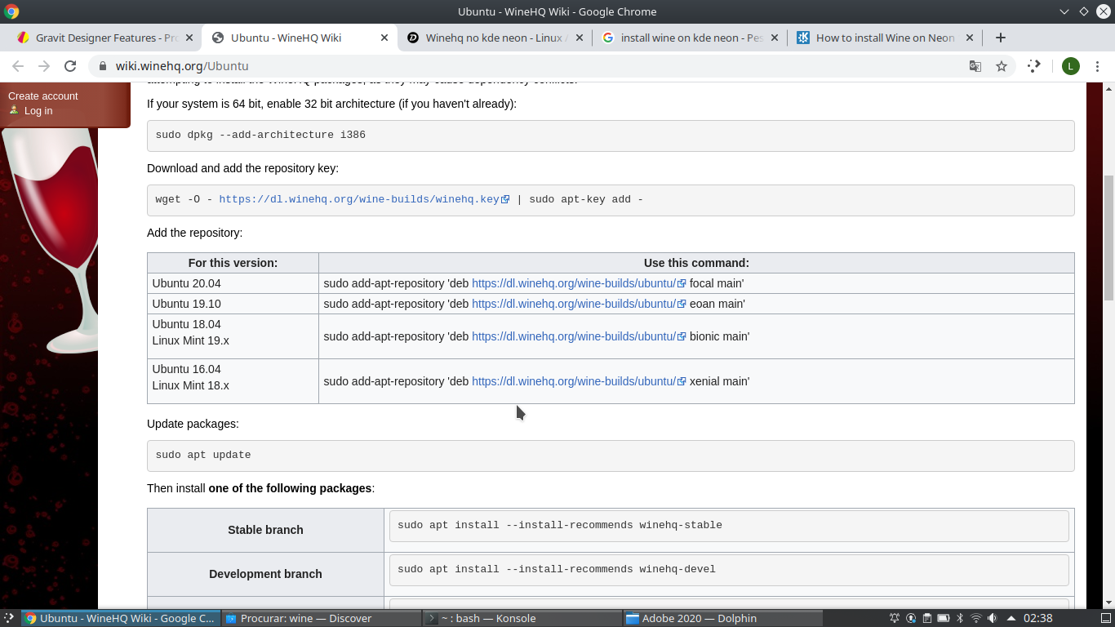
Task: Click the winehq.key download link
Action: 359,199
